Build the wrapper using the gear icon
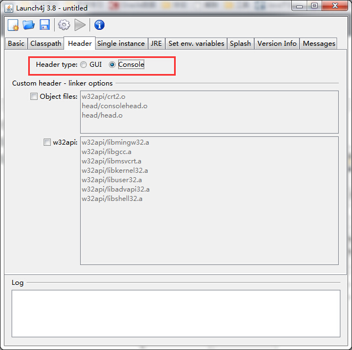This screenshot has height=350, width=352. (x=64, y=25)
